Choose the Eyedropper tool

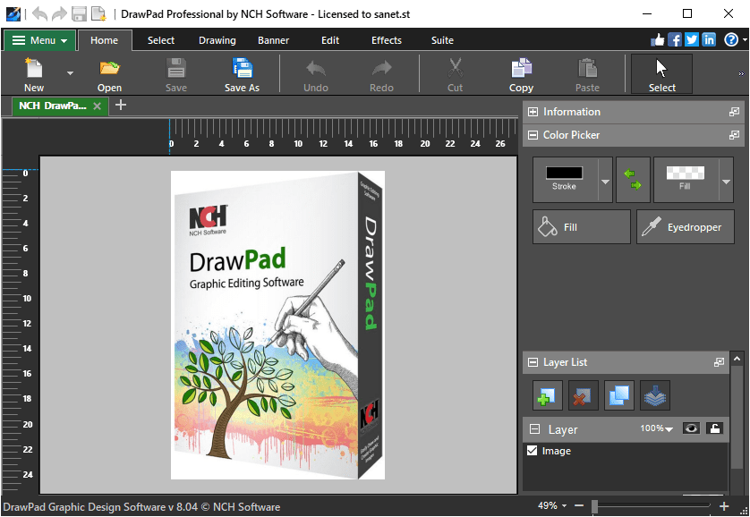[x=686, y=227]
